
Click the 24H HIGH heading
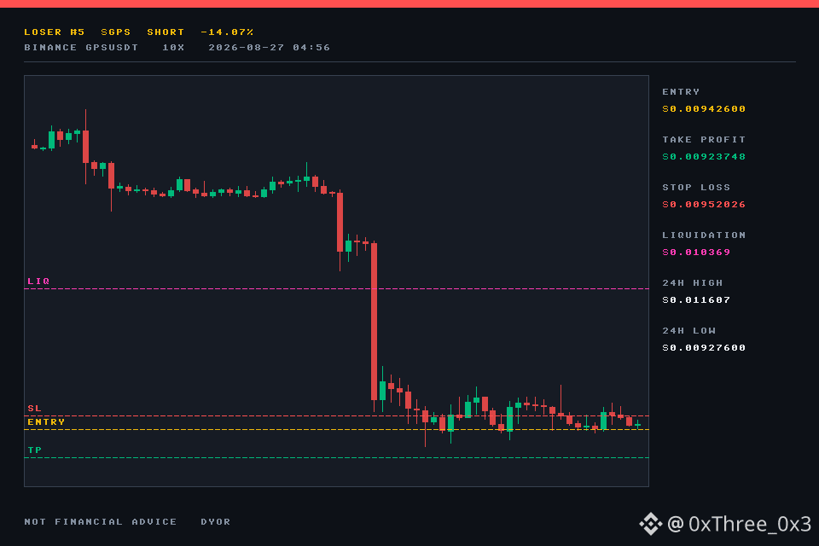pyautogui.click(x=693, y=282)
